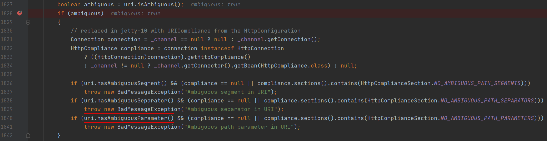Click the red-boxed uri.hasAmbiguousParameter() call
547x141 pixels.
[129, 118]
